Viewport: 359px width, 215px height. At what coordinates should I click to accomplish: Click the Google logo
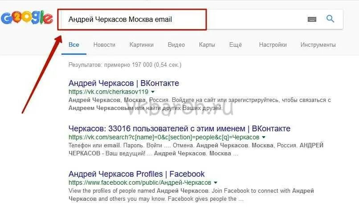pyautogui.click(x=27, y=18)
